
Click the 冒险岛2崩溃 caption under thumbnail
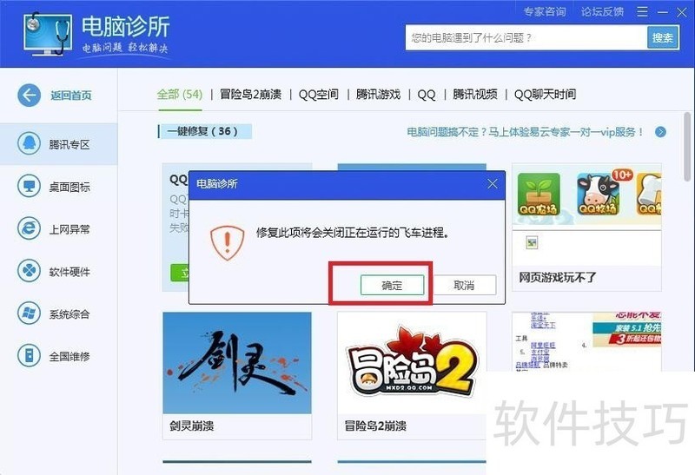click(x=375, y=426)
